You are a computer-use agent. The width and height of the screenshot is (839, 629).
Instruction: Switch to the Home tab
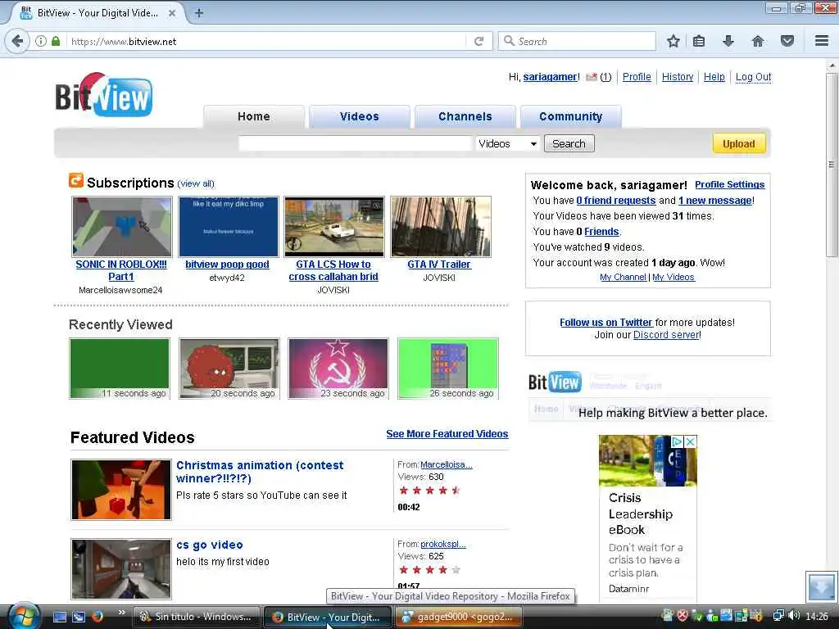[x=254, y=116]
